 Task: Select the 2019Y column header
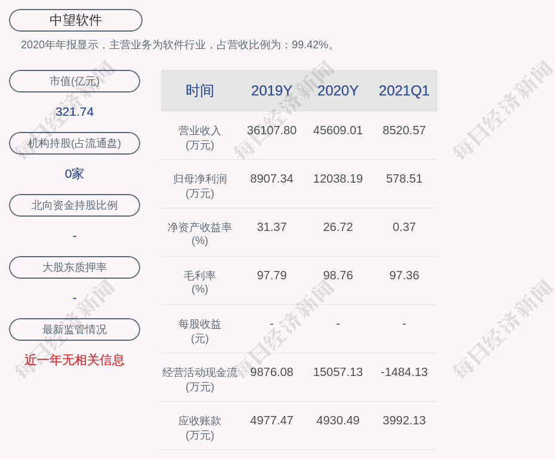(272, 91)
